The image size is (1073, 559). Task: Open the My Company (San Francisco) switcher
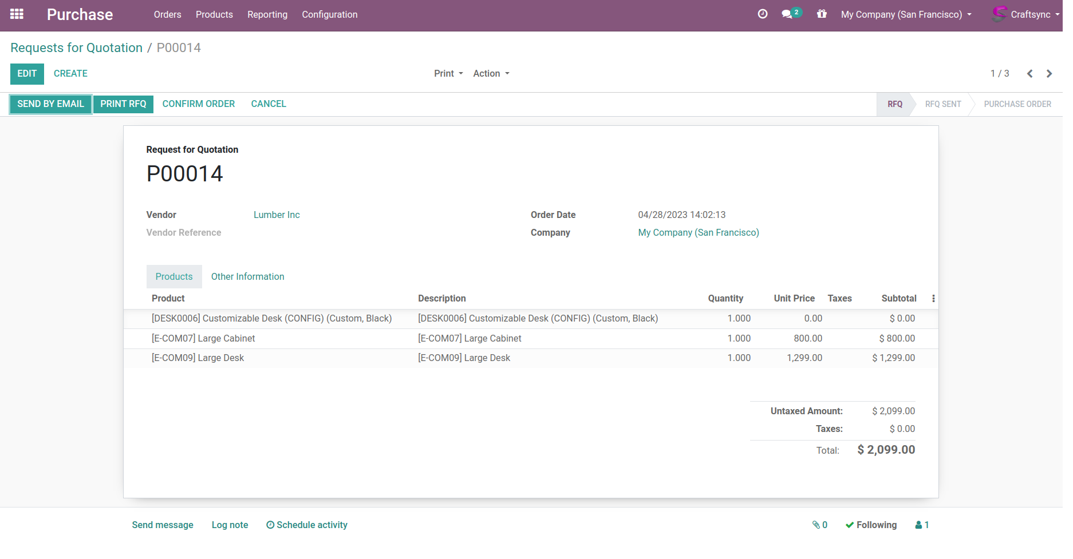pyautogui.click(x=906, y=14)
